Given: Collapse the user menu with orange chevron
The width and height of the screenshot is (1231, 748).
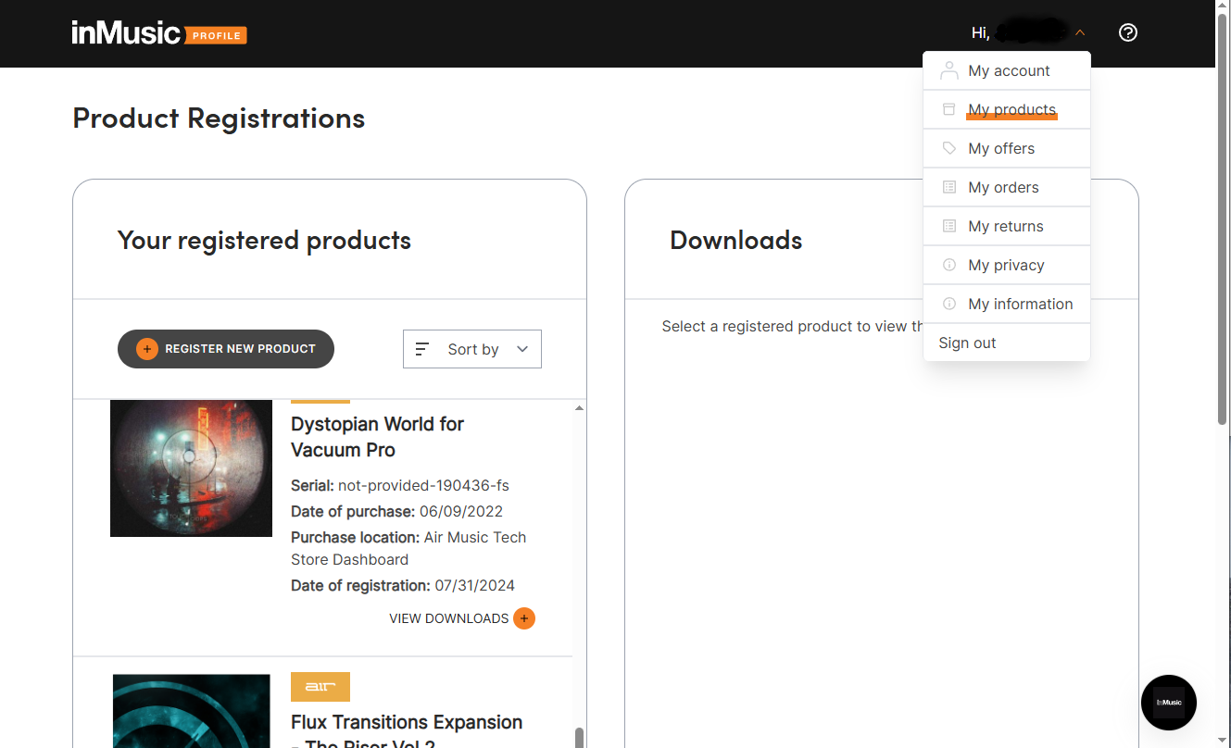Looking at the screenshot, I should 1080,33.
